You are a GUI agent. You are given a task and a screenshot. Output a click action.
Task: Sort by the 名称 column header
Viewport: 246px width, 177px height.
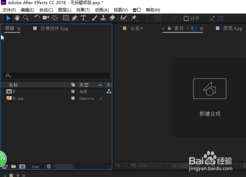(13, 85)
